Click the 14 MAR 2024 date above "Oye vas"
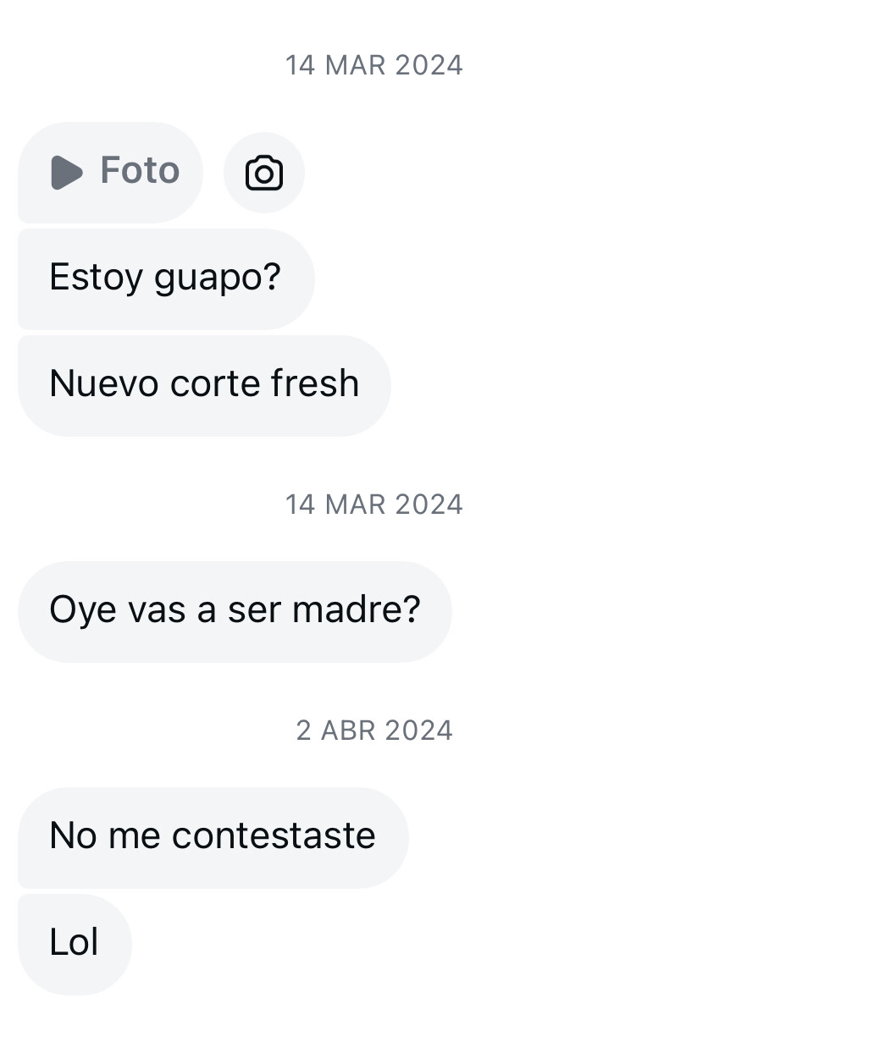This screenshot has height=1042, width=874. 374,504
